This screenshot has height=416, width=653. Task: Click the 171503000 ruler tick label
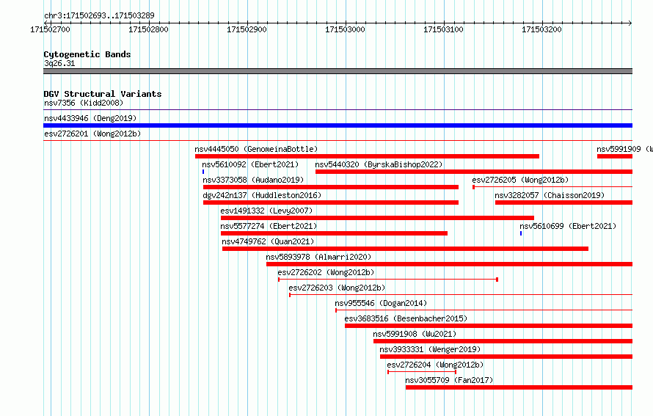(345, 29)
